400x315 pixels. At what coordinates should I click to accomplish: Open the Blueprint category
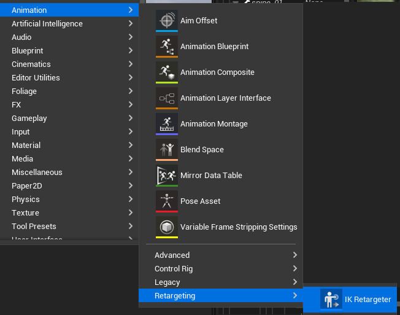(69, 50)
